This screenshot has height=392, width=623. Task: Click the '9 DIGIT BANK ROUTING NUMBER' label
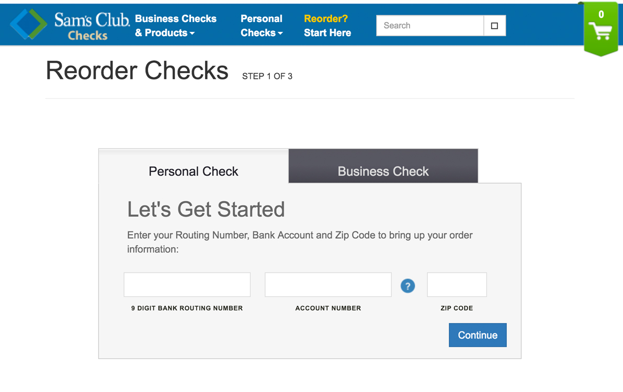tap(187, 308)
